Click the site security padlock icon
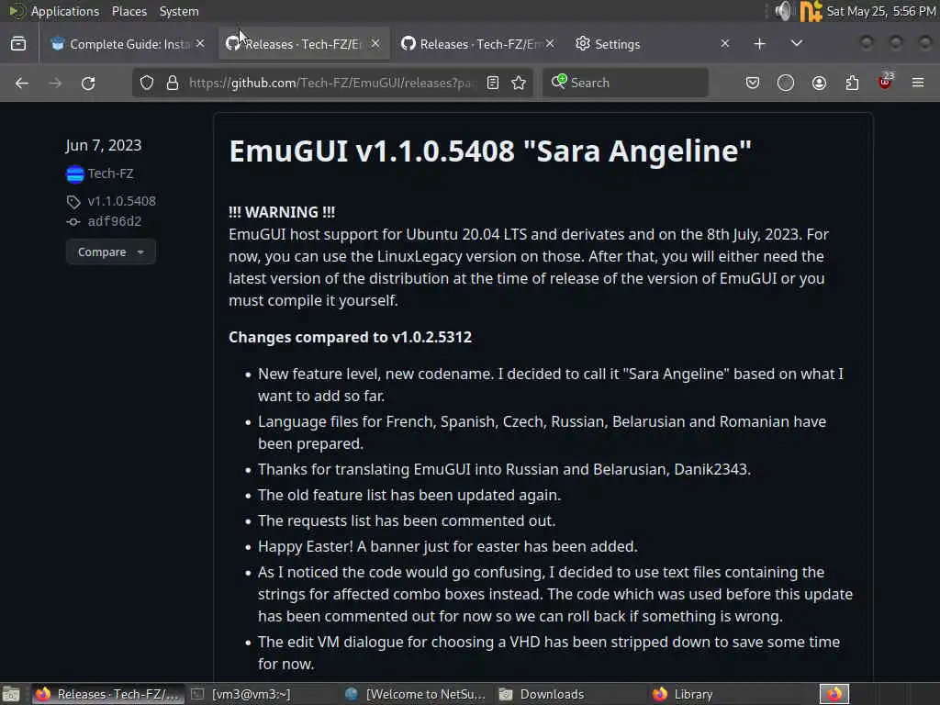 (x=173, y=83)
